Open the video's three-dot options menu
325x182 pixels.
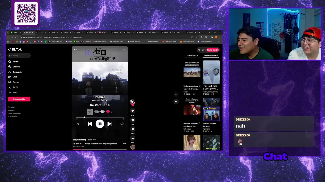tap(124, 50)
